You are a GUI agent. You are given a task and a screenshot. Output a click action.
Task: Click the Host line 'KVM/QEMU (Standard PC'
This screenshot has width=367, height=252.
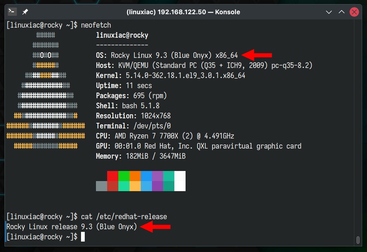tap(157, 65)
